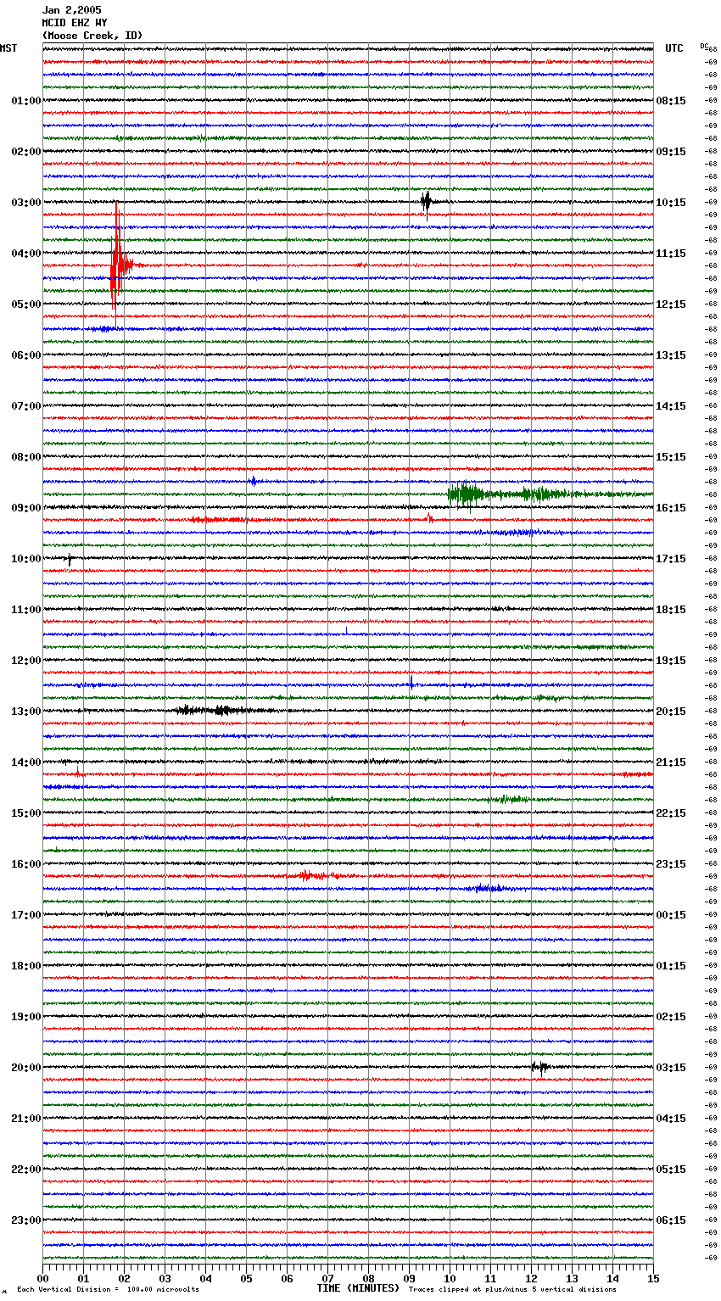Viewport: 721px width, 1301px height.
Task: Click the "00:15" UTC time label
Action: click(671, 915)
